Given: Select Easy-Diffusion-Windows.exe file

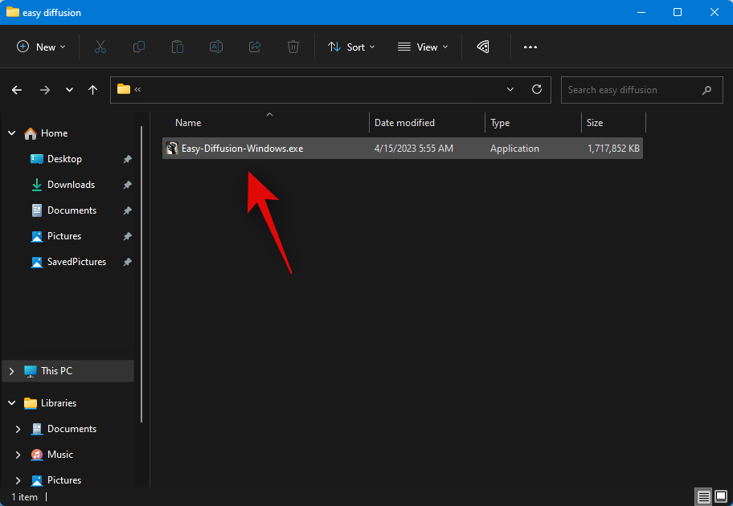Looking at the screenshot, I should [242, 149].
